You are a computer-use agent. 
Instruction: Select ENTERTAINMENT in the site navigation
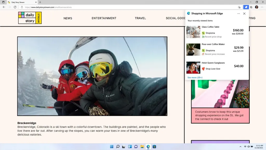click(x=104, y=18)
